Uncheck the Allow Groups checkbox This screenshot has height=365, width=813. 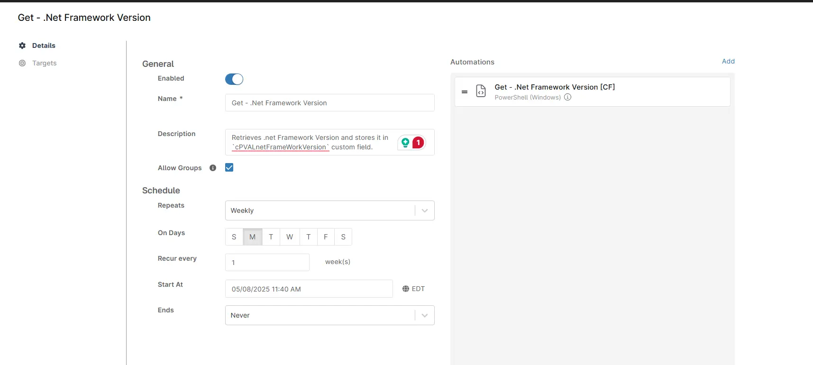[x=229, y=167]
